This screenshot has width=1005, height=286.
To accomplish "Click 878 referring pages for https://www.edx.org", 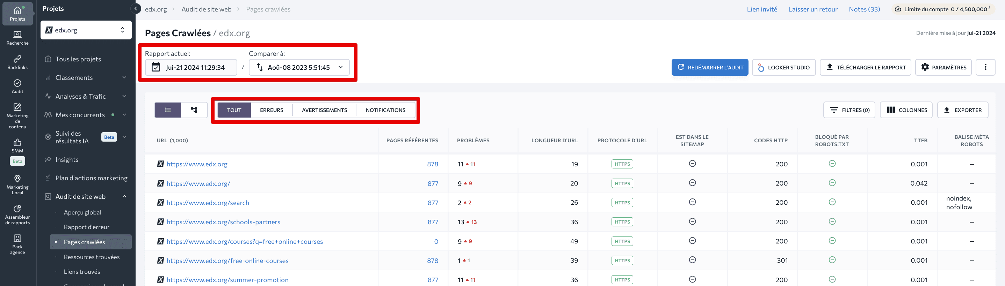I will (432, 164).
